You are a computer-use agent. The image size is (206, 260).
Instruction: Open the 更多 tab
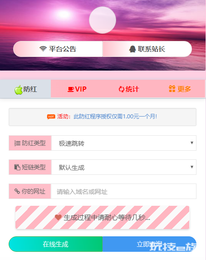point(180,89)
